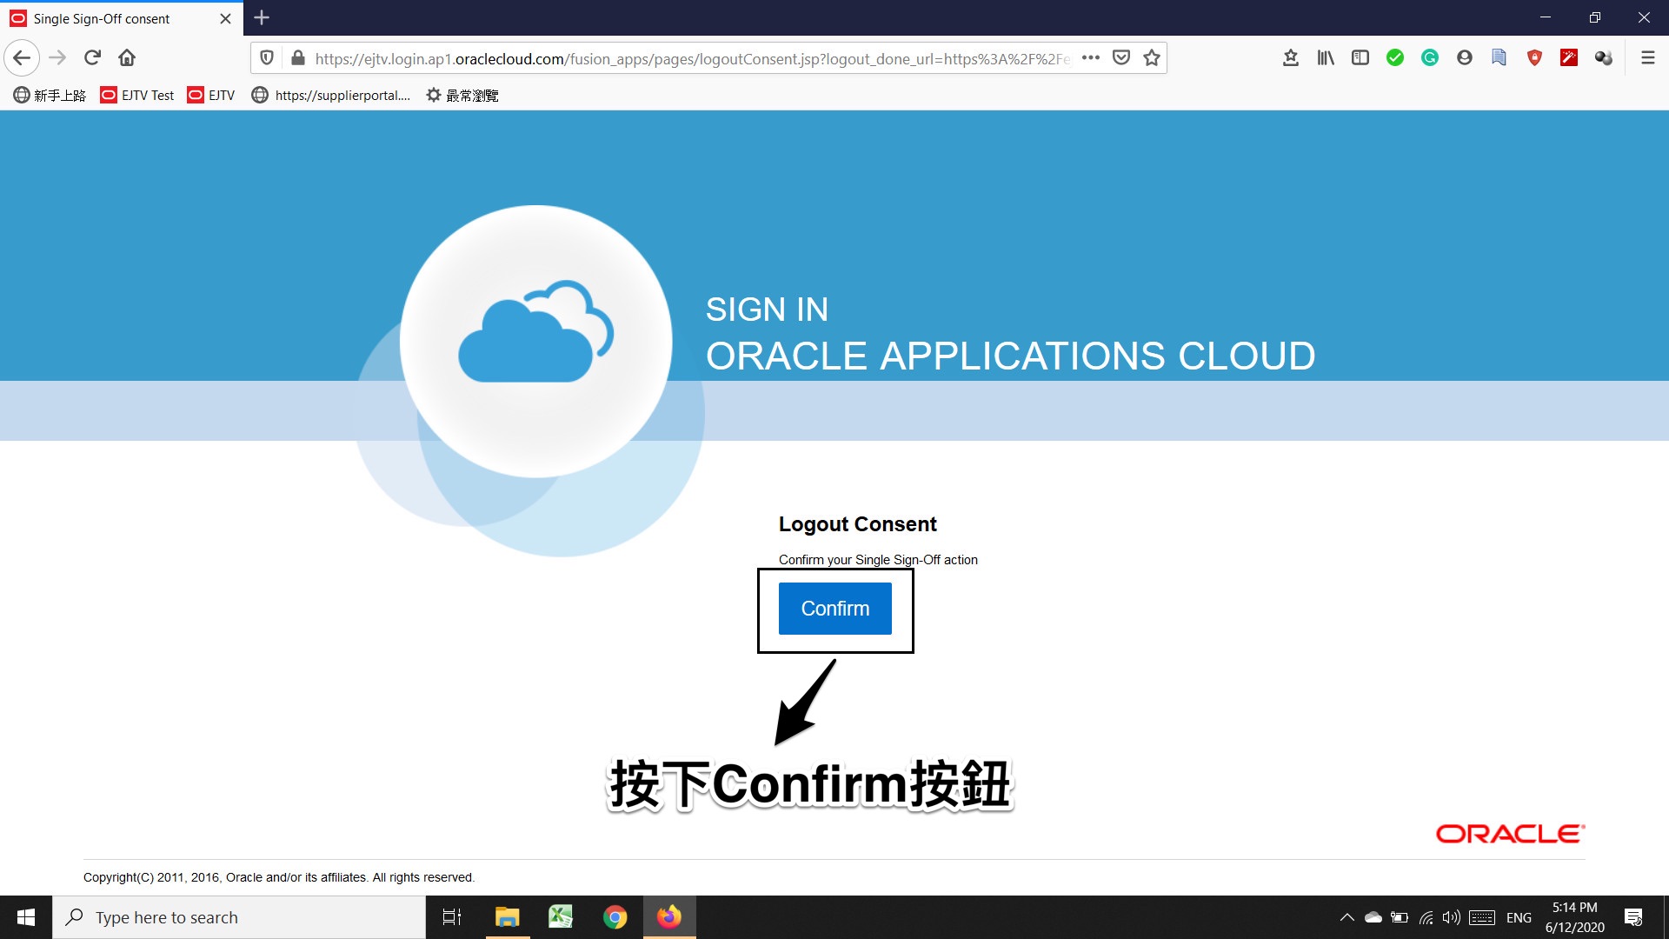Click the Firefox taskbar icon
This screenshot has width=1669, height=939.
669,917
